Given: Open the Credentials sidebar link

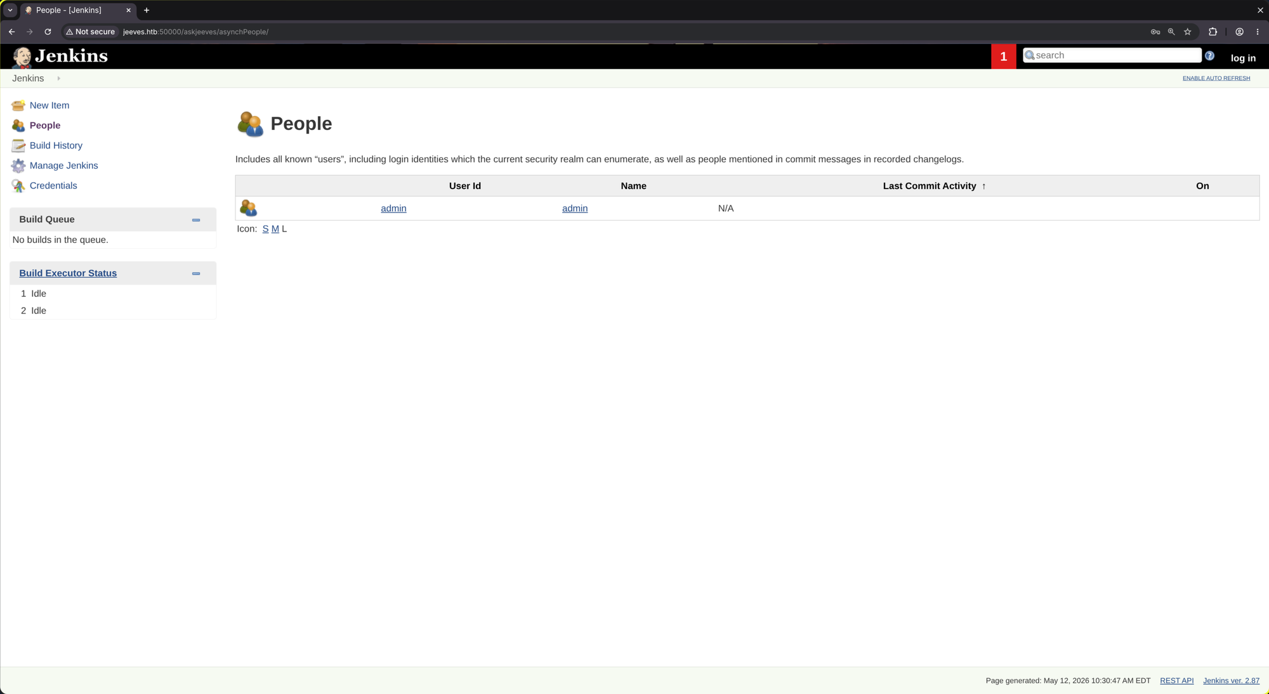Looking at the screenshot, I should (53, 186).
